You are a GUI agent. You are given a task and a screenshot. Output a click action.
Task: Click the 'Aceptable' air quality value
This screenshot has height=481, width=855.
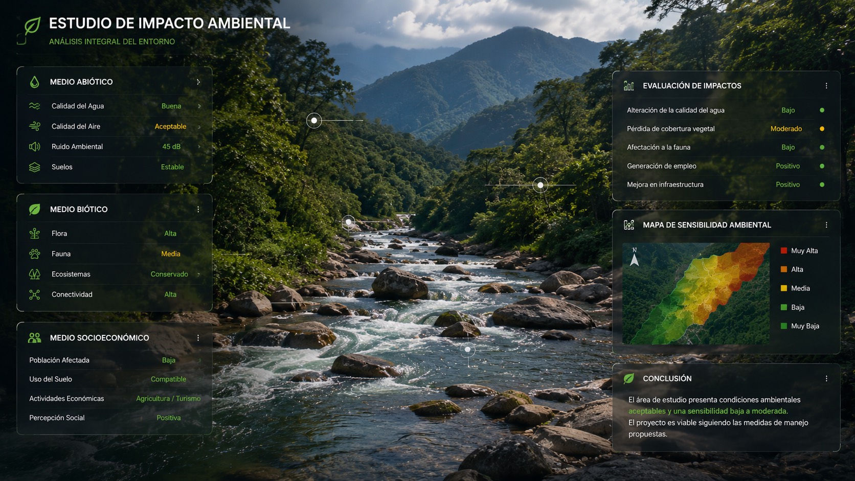170,127
